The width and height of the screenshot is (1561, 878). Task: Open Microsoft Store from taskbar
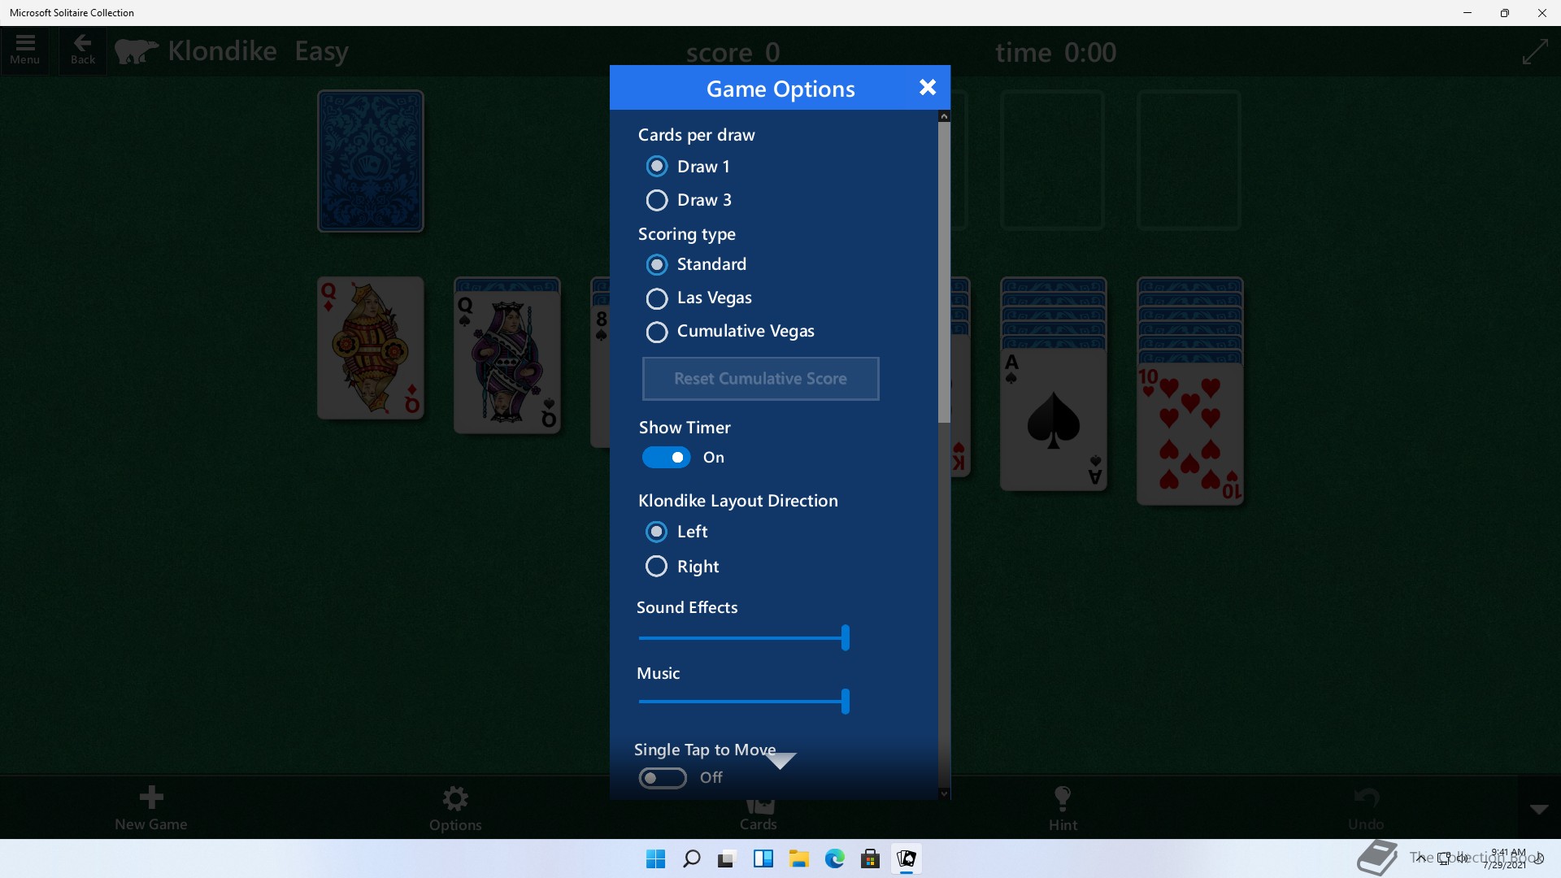pos(871,858)
